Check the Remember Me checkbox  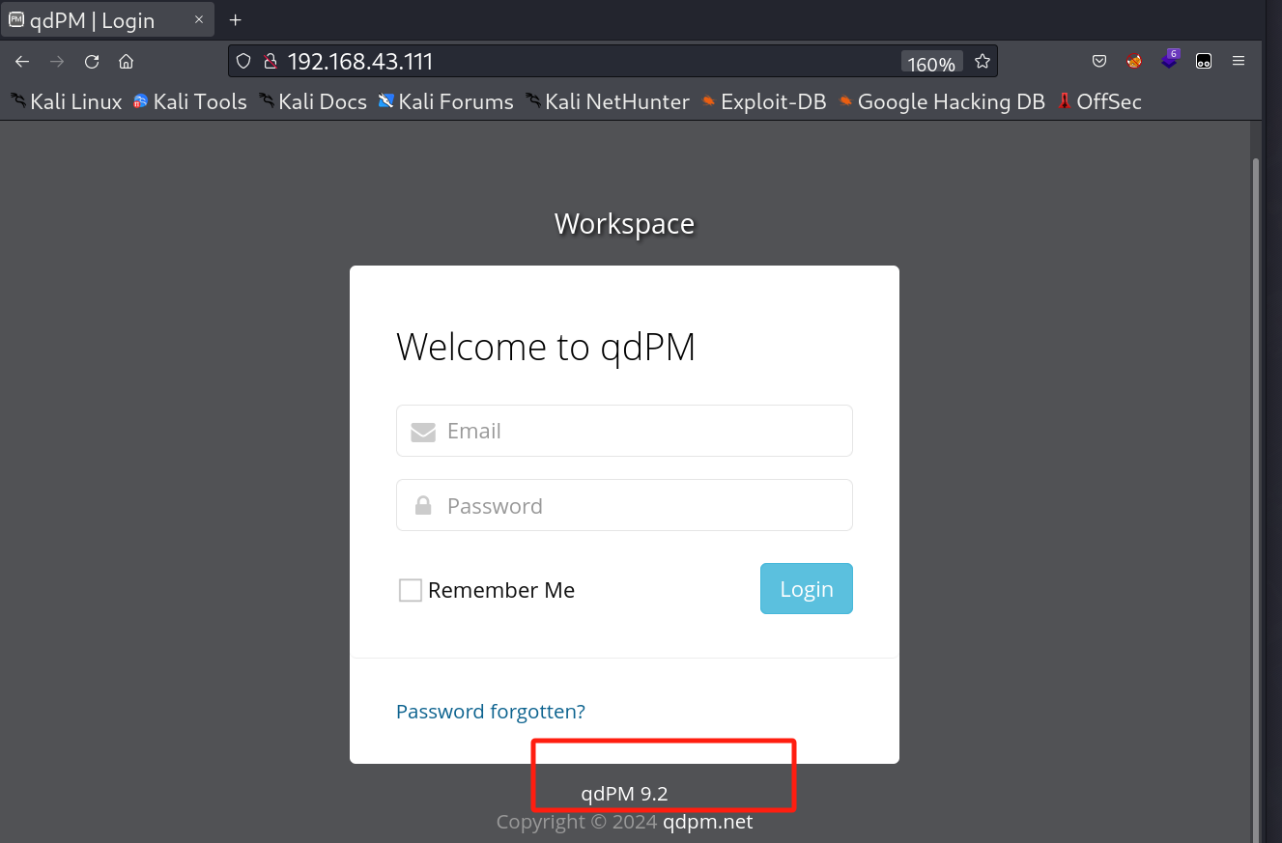(x=411, y=590)
